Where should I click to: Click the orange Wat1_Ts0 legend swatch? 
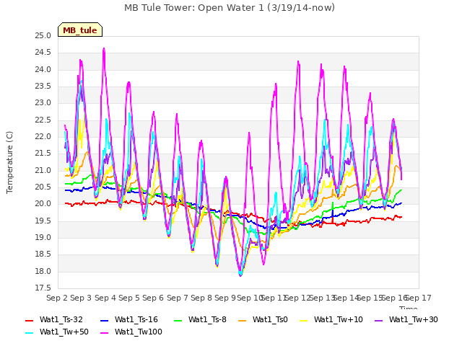pos(243,320)
